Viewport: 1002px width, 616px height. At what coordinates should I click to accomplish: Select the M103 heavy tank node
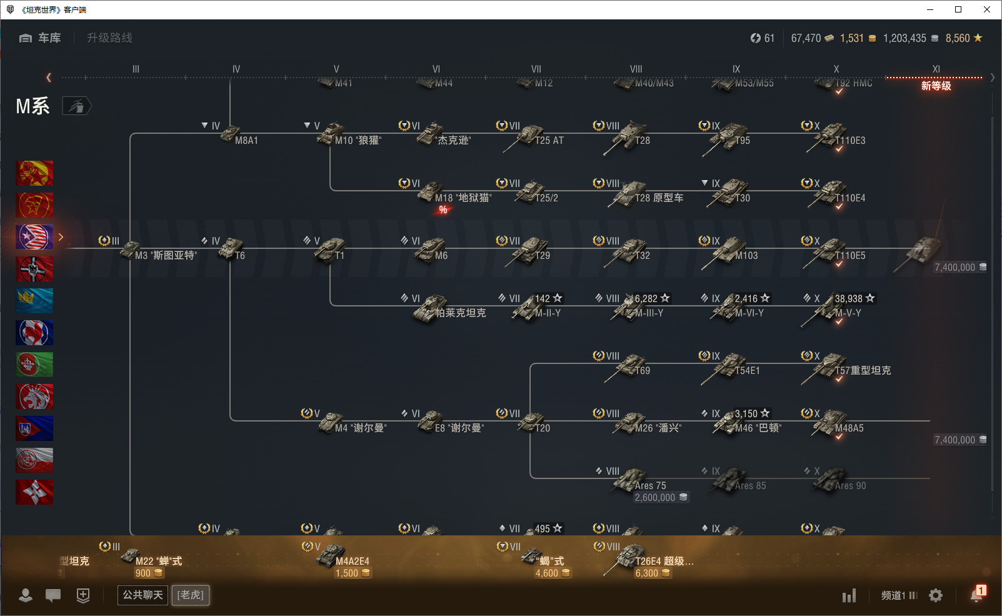tap(730, 252)
